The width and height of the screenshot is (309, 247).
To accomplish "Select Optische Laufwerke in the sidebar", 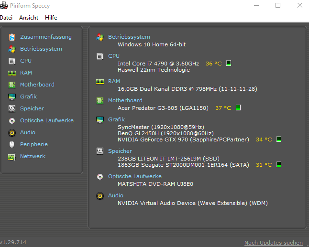I will pos(47,120).
